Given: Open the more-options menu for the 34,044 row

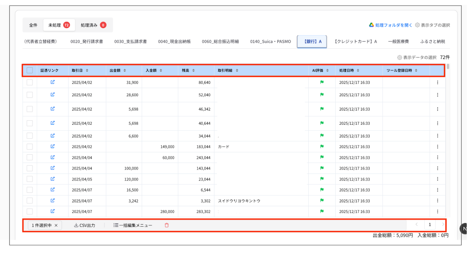Looking at the screenshot, I should (437, 136).
